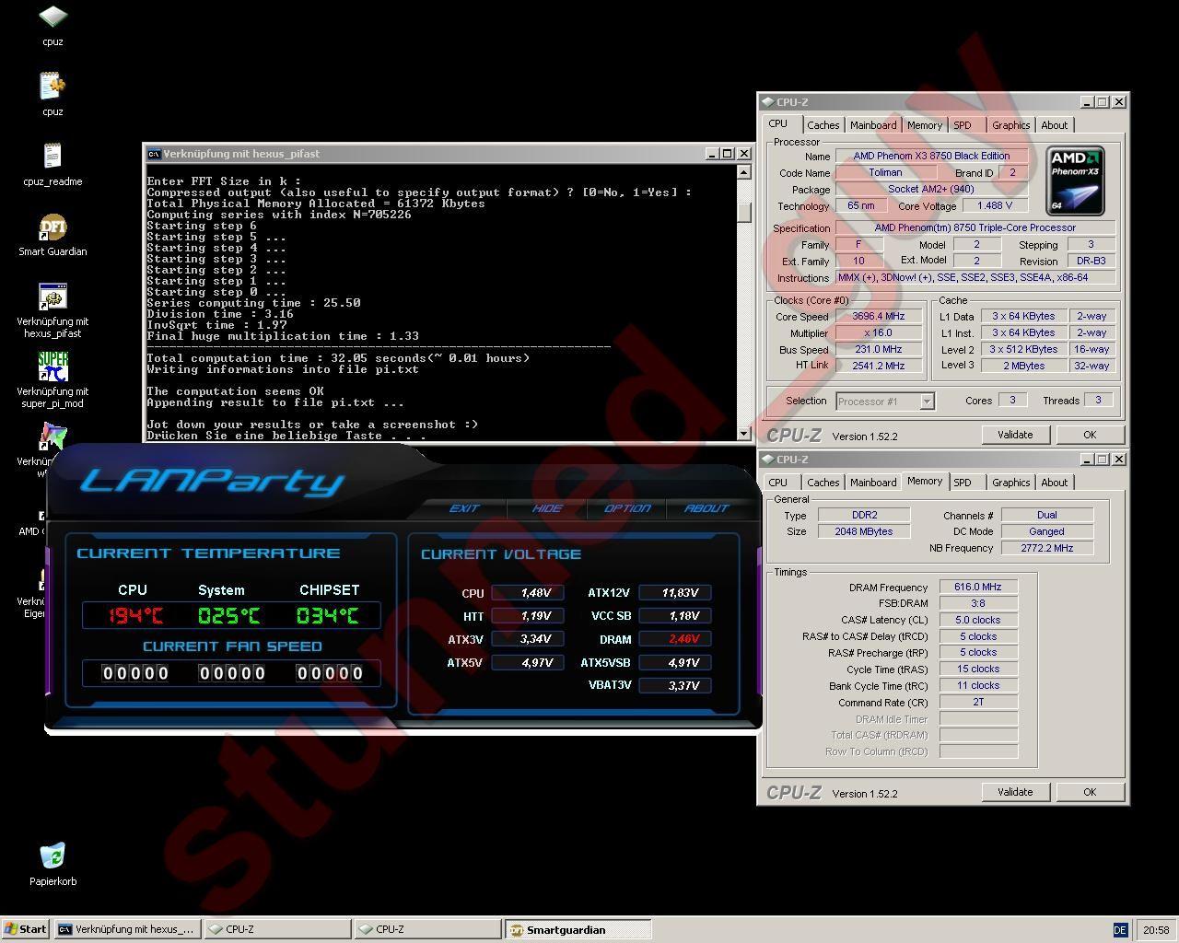Click the DRAM Frequency 616.0 MHz value
Viewport: 1179px width, 943px height.
click(x=978, y=587)
